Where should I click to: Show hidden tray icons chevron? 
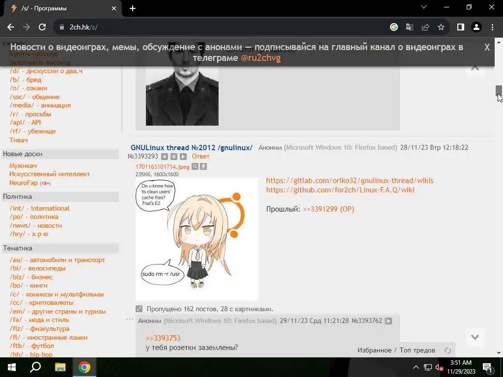coord(416,367)
